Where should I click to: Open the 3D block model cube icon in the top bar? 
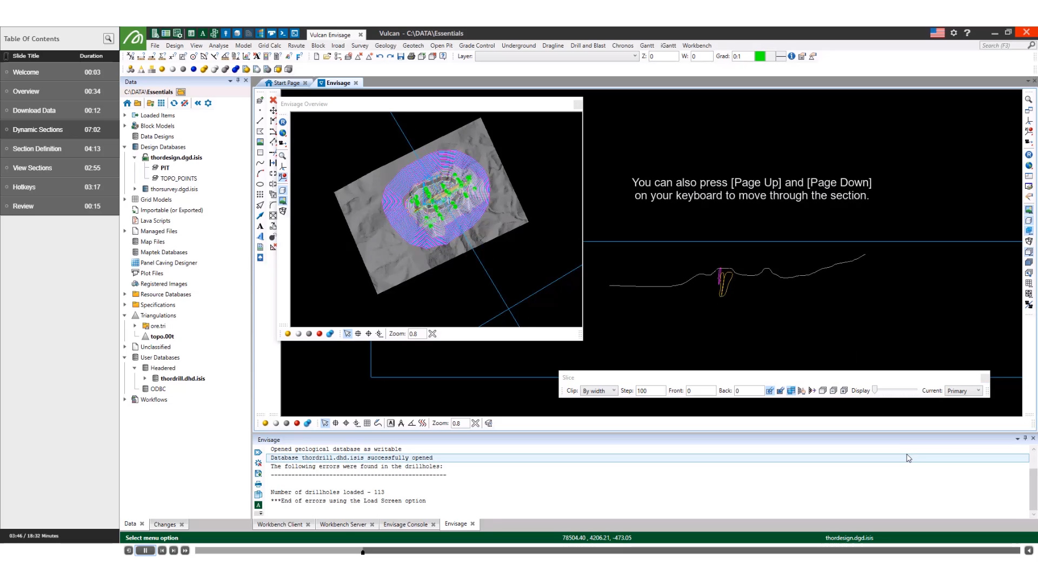click(x=237, y=34)
